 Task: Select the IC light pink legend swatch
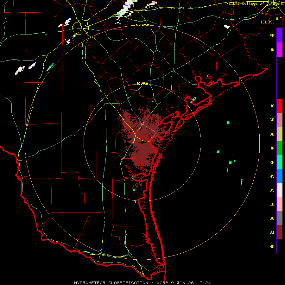click(x=280, y=204)
